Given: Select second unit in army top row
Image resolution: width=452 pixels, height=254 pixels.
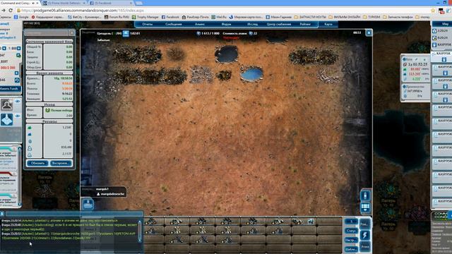Looking at the screenshot, I should 176,221.
